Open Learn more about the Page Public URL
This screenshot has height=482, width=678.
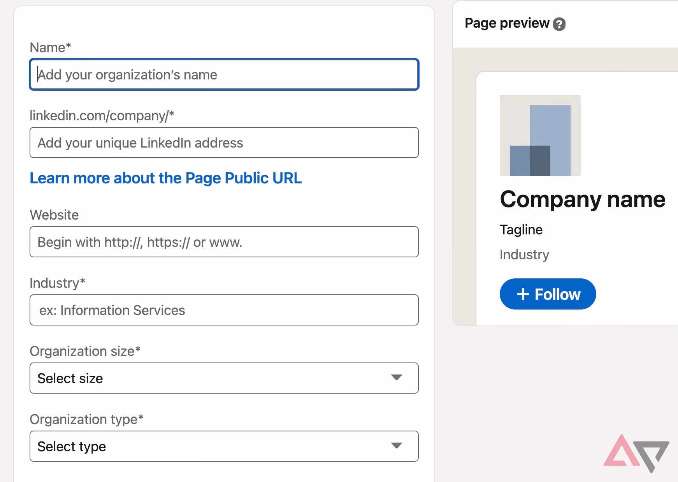tap(165, 178)
